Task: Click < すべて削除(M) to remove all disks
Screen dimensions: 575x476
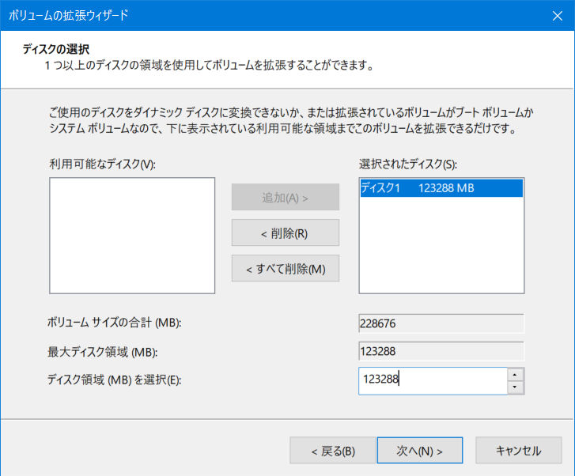Action: click(x=285, y=268)
